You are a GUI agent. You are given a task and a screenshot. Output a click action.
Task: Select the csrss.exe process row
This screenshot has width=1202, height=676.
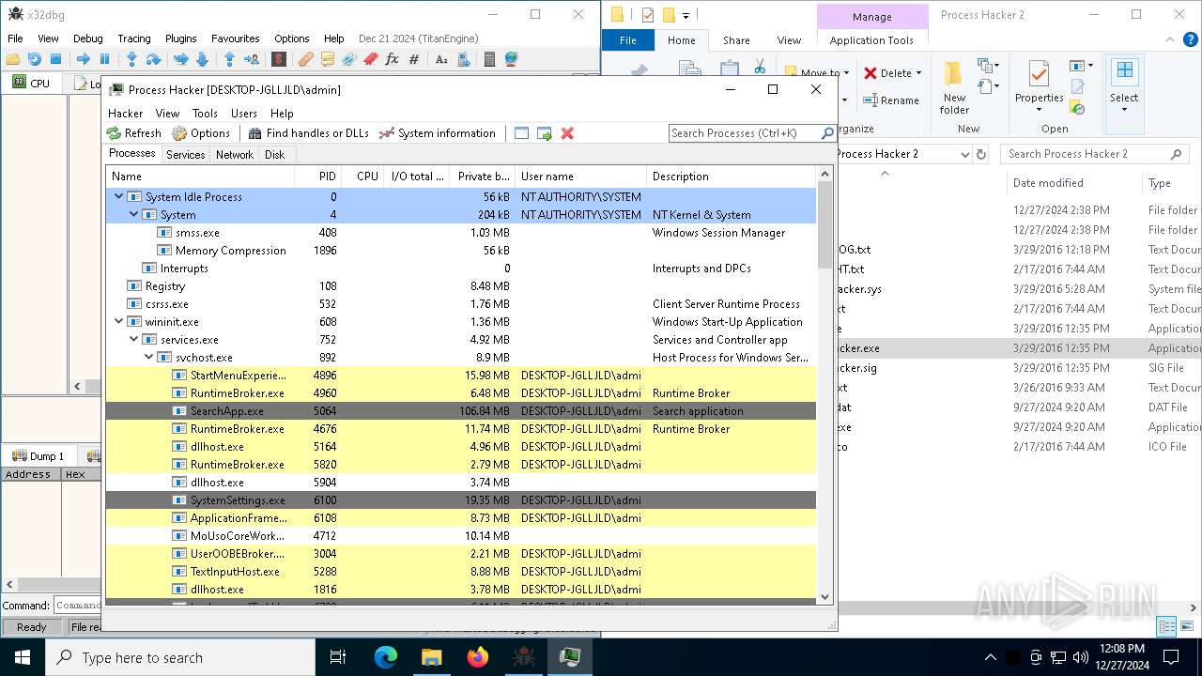460,304
